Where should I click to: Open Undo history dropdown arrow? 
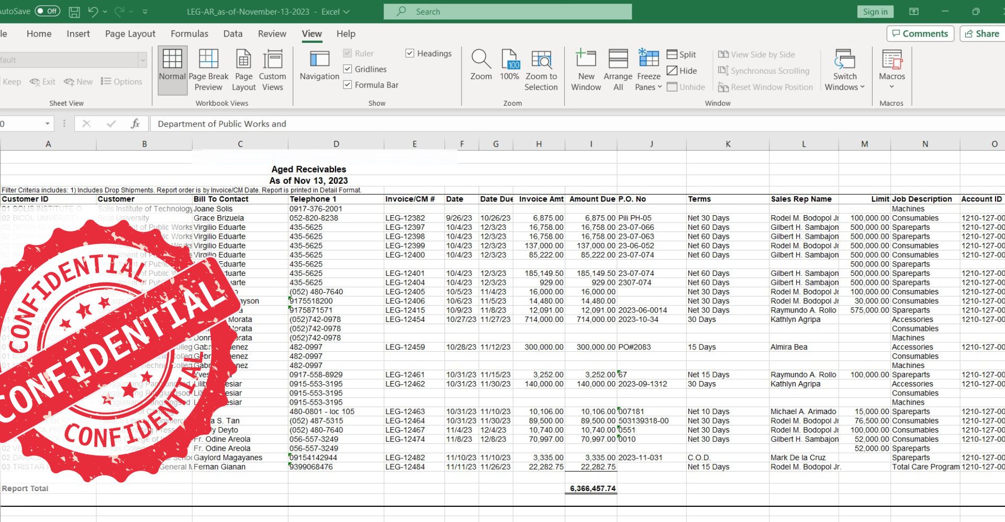[105, 12]
